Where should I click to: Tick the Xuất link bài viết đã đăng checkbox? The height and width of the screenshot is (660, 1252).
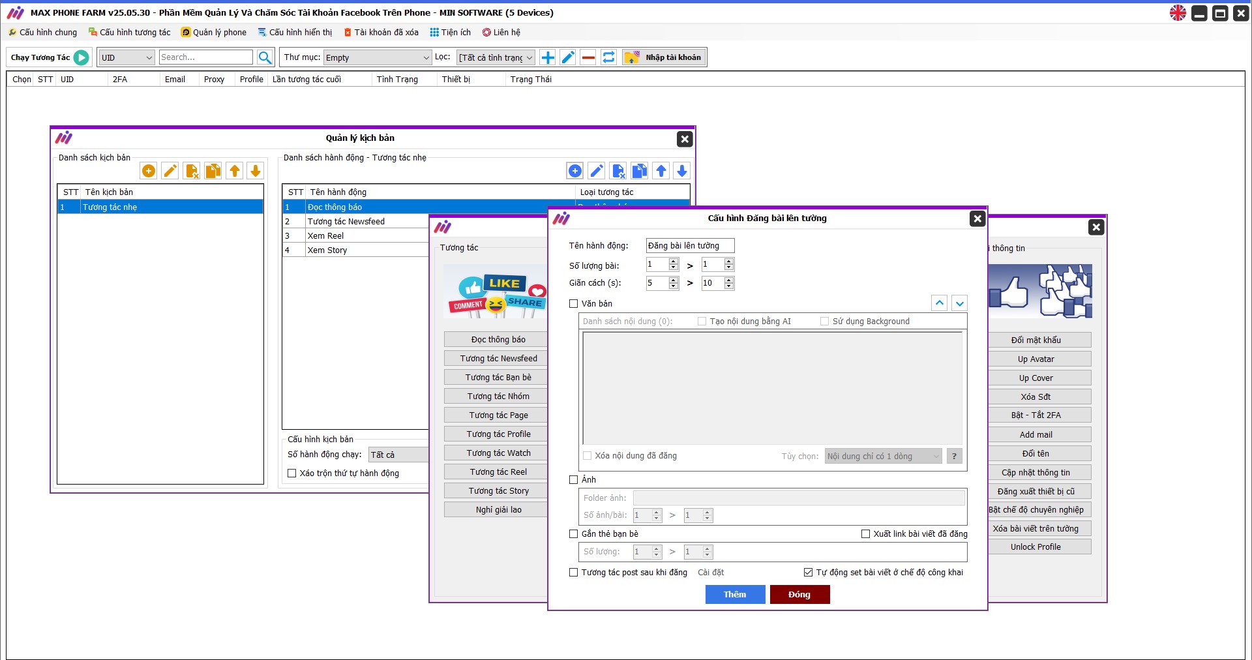tap(865, 534)
